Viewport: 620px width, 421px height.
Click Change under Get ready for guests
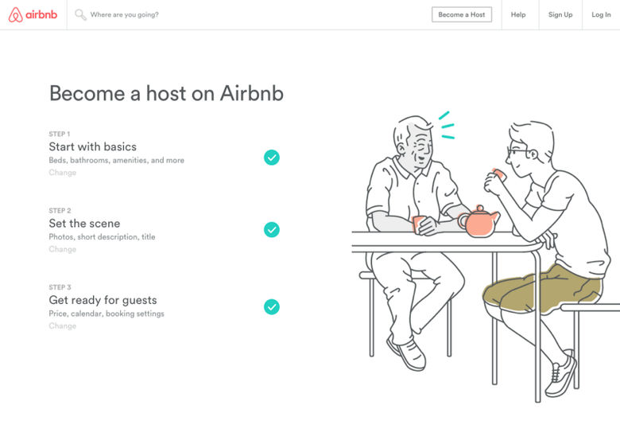coord(63,326)
